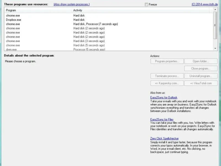This screenshot has height=166, width=221.
Task: Click 'Hard disk (5 seconds ago)' activity cell
Action: coord(89,45)
